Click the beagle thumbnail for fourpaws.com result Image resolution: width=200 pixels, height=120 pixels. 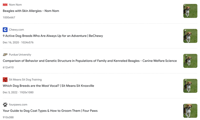190,111
